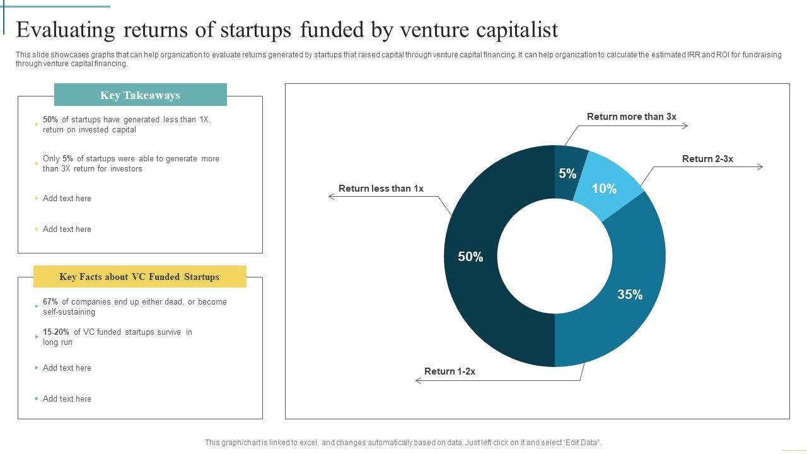Click the first 'Add text here' in Key Takeaways
Image resolution: width=807 pixels, height=454 pixels.
click(67, 198)
